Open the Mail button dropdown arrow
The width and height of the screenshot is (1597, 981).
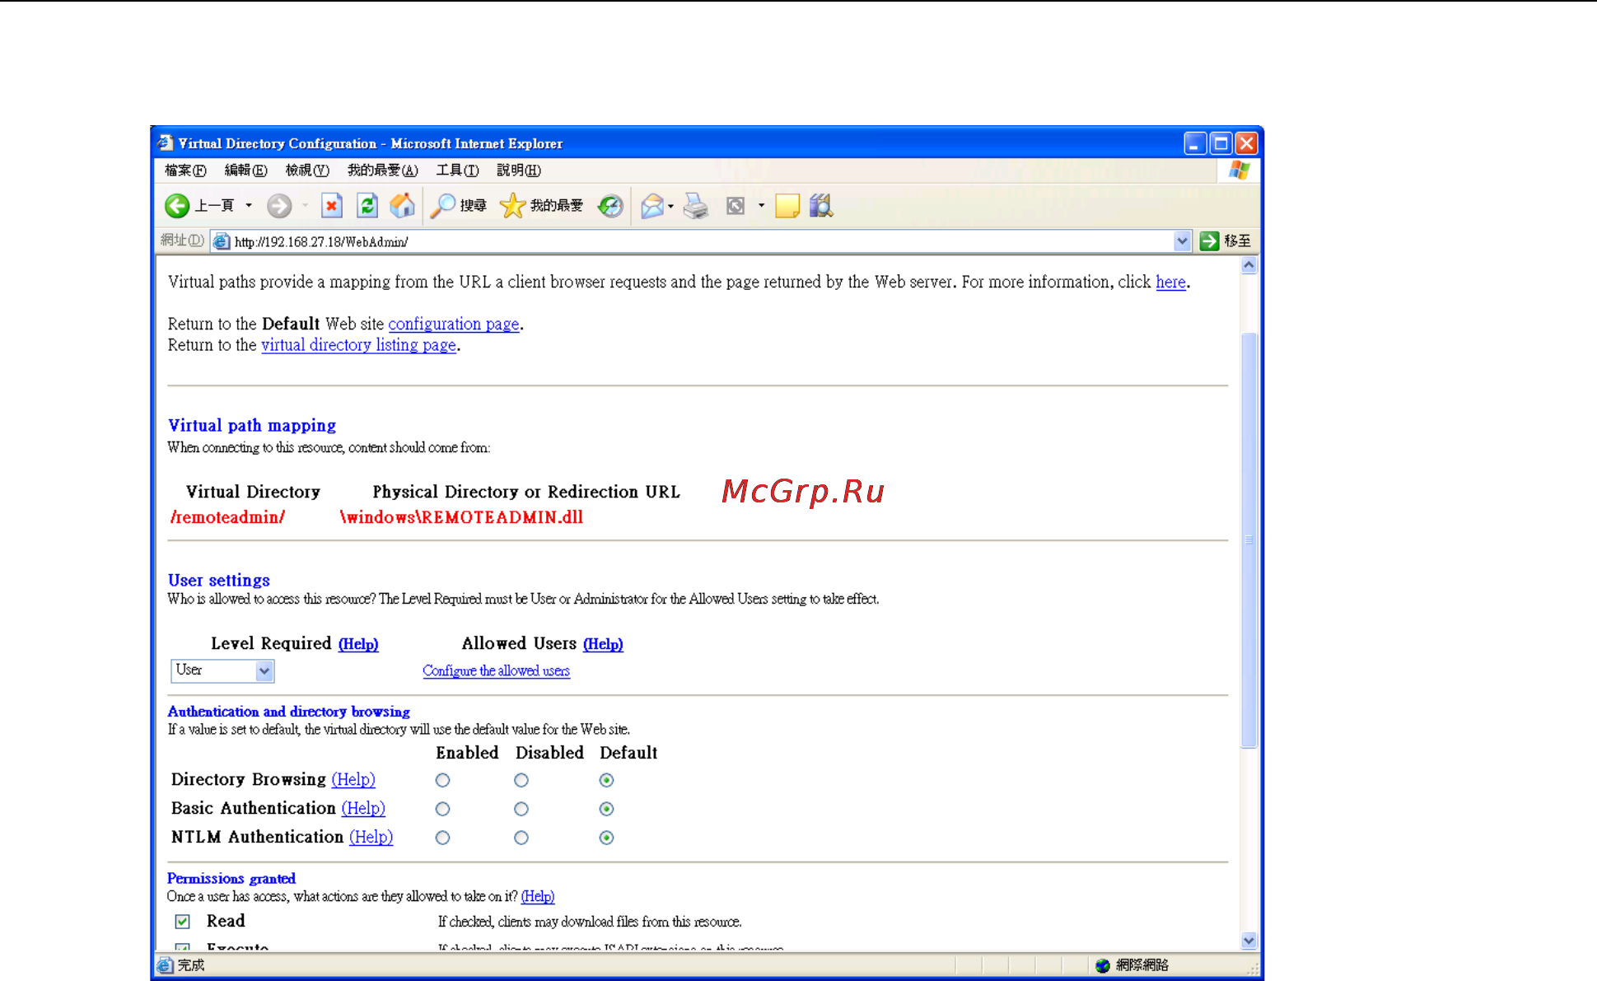click(670, 206)
